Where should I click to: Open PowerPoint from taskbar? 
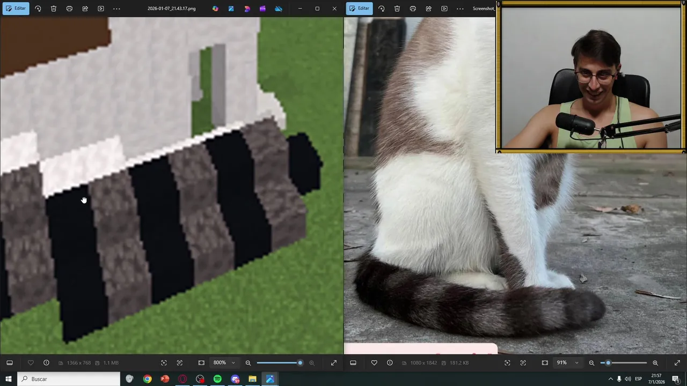(x=165, y=379)
